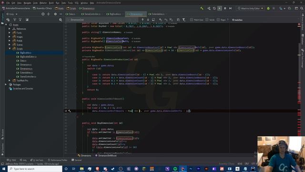Hide the Explorer panel with minus icon

click(61, 14)
